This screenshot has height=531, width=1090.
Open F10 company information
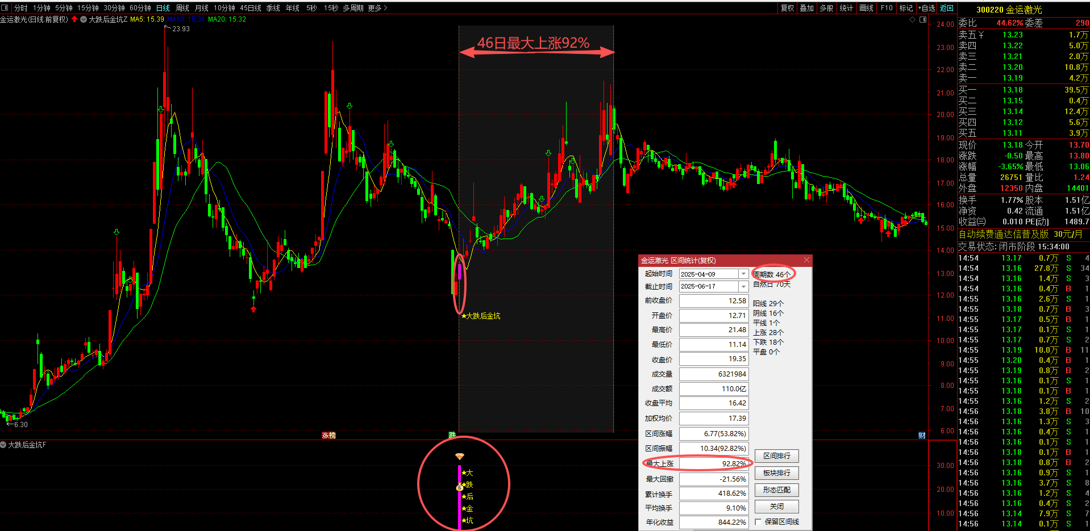(887, 8)
